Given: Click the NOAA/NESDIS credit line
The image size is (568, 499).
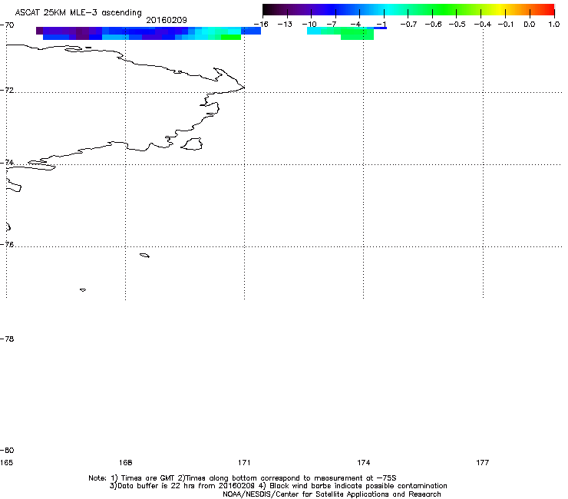Looking at the screenshot, I should tap(332, 494).
